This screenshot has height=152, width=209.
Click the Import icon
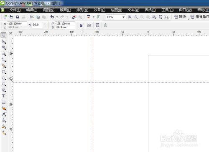(74, 17)
